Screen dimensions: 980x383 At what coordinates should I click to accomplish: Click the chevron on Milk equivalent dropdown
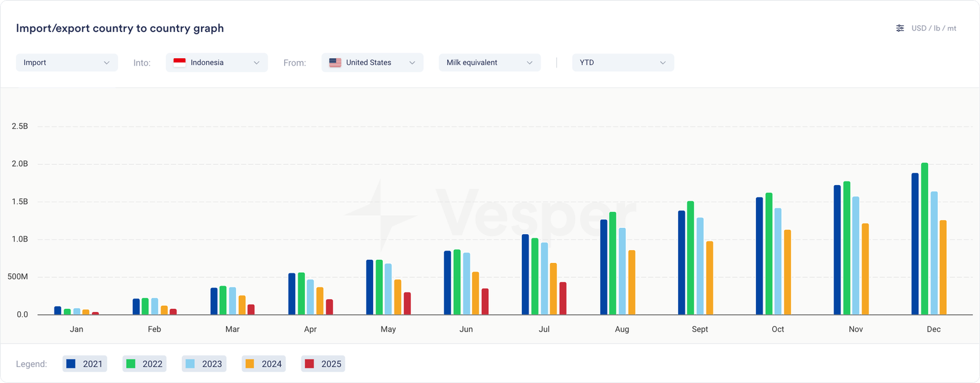529,63
